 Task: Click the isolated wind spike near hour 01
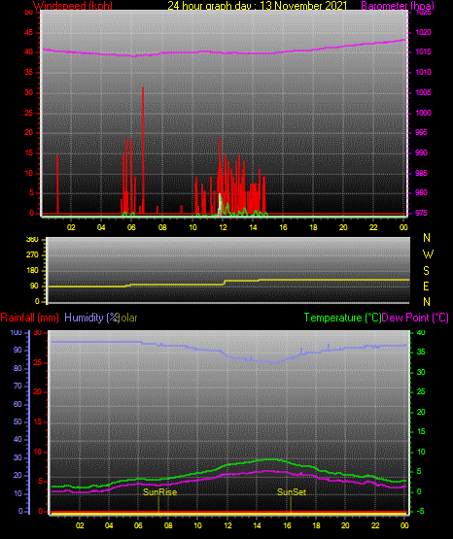(x=57, y=184)
